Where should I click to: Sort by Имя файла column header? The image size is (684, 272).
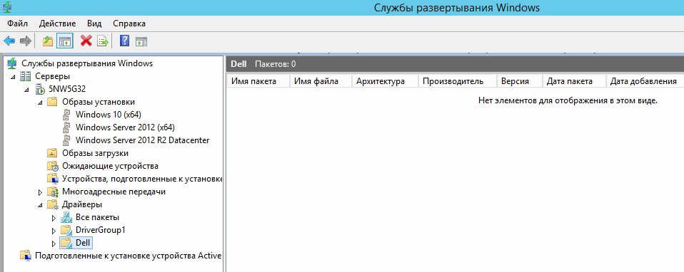321,81
